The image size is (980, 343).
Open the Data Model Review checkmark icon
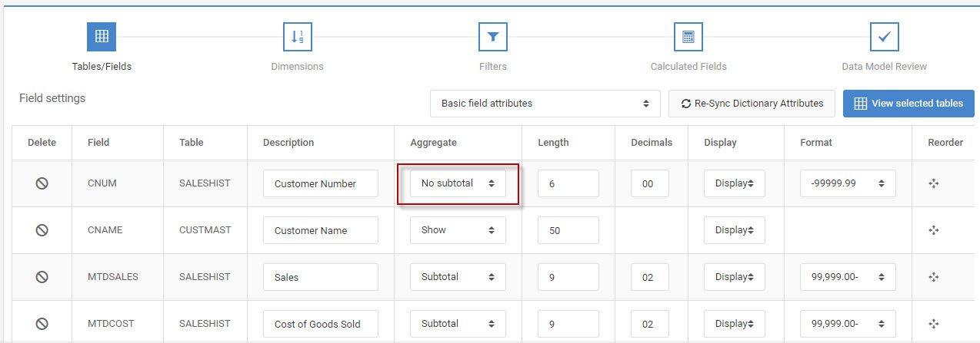pos(885,37)
